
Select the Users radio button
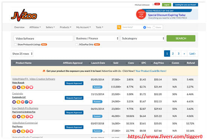154,27
